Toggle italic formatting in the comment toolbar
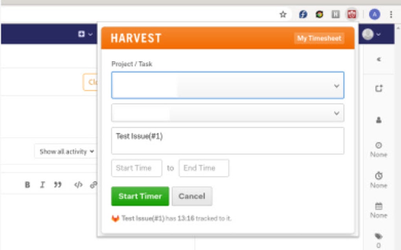 (42, 184)
